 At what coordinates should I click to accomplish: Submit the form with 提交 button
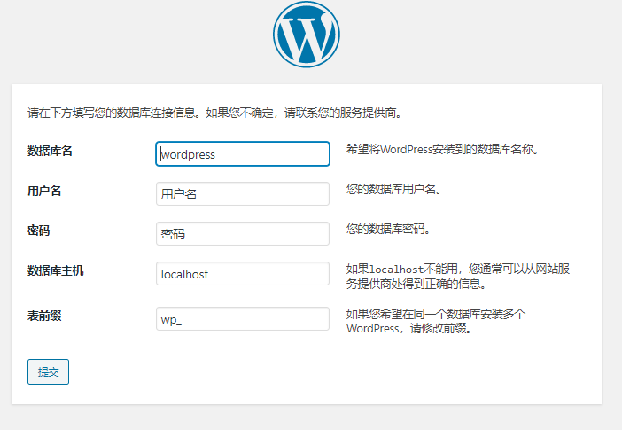coord(48,372)
